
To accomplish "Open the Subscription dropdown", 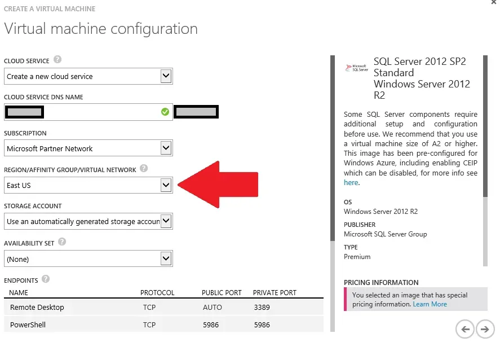I will pos(166,148).
